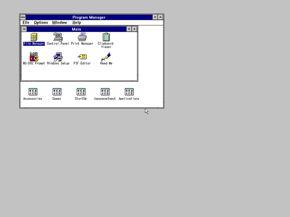Viewport: 290px width, 217px height.
Task: Open the Options menu
Action: tap(41, 22)
